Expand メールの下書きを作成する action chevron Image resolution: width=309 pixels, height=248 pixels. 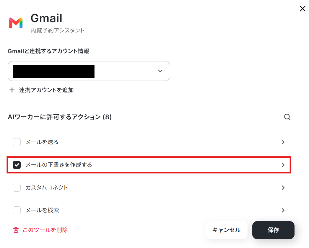[x=283, y=165]
